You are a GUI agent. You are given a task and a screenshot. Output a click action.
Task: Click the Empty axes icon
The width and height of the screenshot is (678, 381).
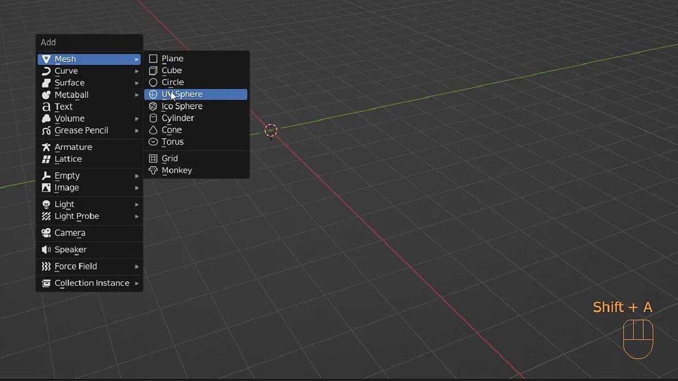[x=46, y=176]
